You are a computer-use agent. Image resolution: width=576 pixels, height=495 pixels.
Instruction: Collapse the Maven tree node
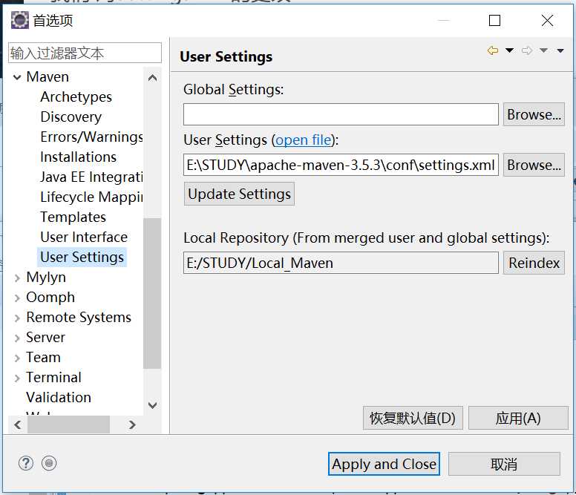(x=17, y=77)
